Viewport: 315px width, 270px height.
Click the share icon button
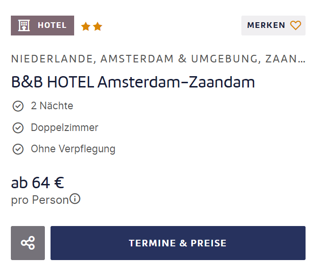point(28,243)
